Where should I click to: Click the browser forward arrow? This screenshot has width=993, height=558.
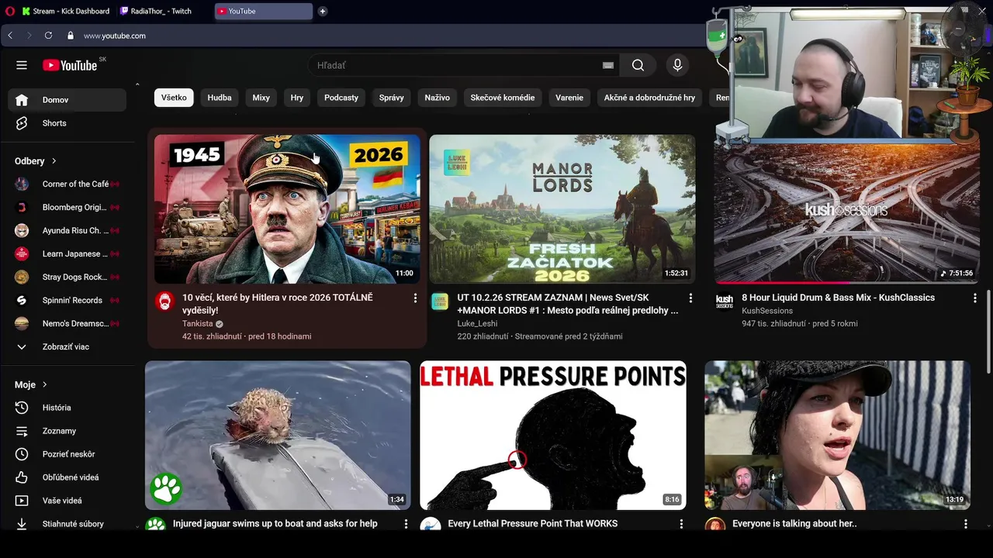(x=29, y=36)
